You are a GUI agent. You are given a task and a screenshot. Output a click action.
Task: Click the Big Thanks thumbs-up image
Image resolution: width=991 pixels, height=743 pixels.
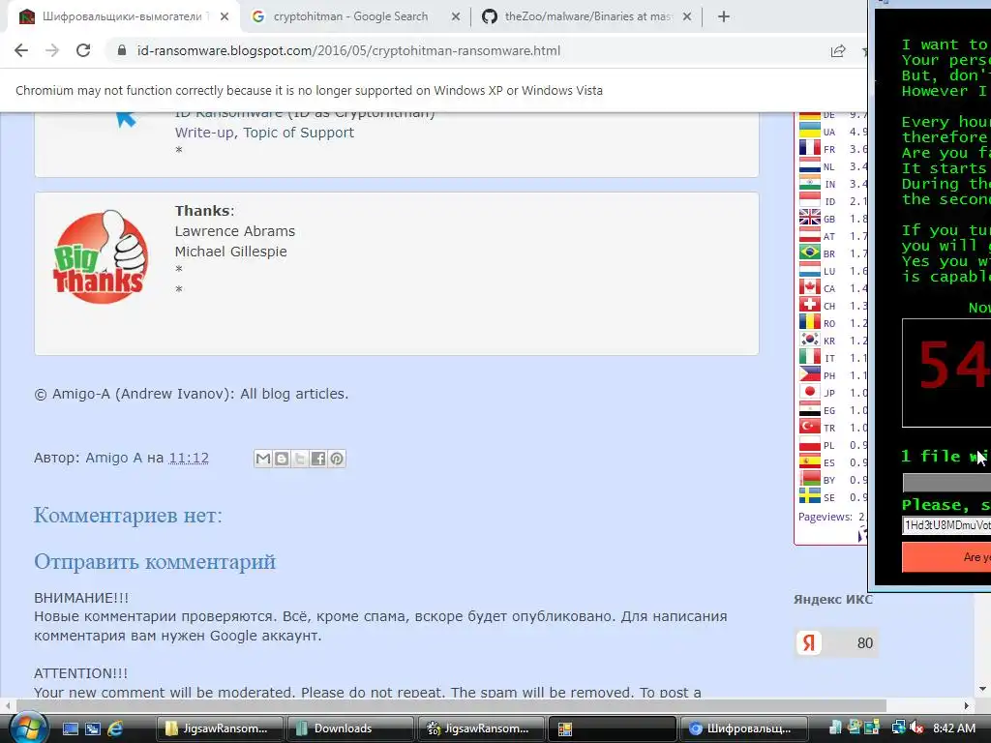pyautogui.click(x=100, y=256)
